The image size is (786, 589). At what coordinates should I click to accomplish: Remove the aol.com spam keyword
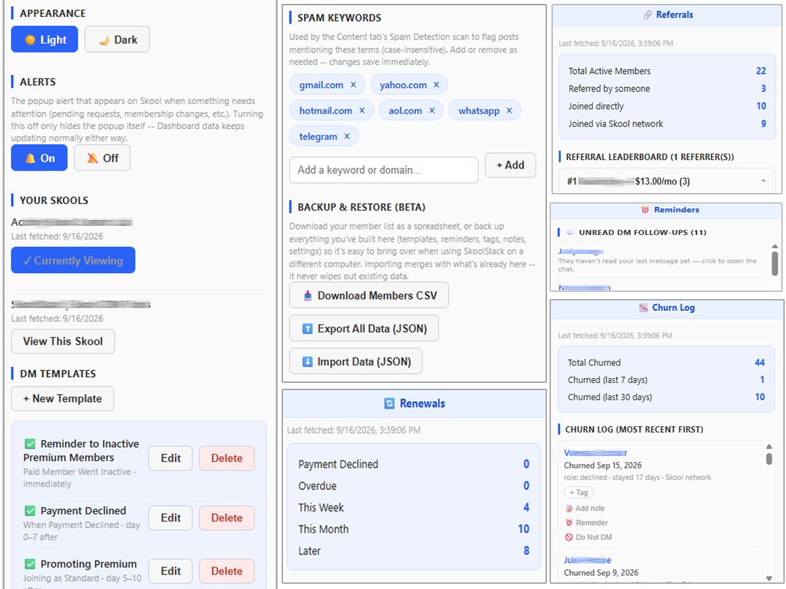click(x=432, y=111)
